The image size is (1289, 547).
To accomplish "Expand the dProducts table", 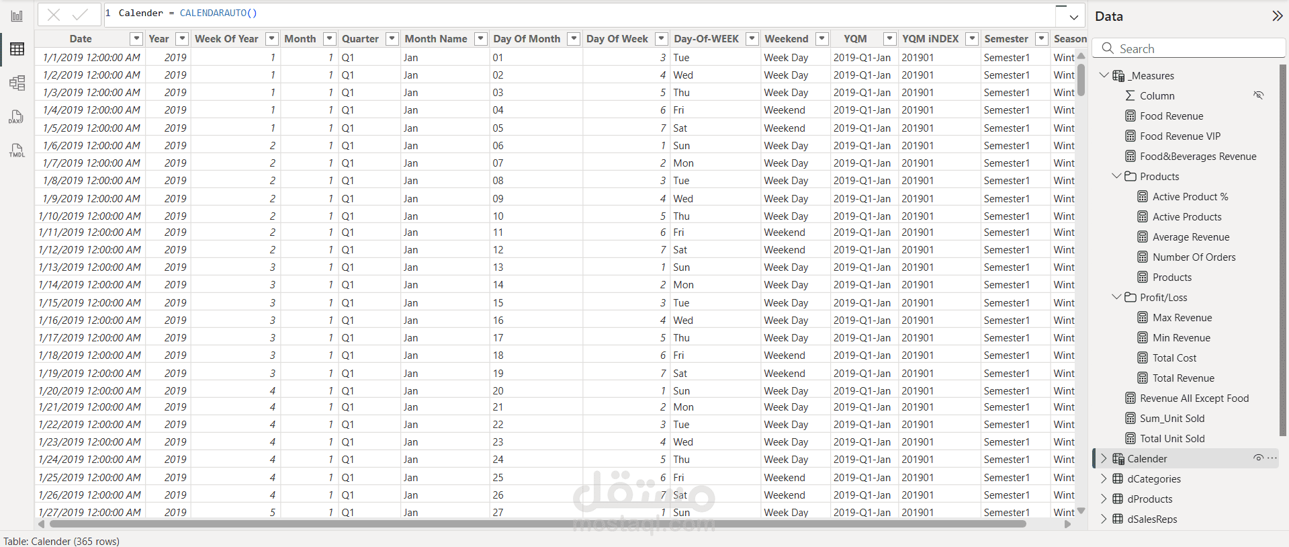I will coord(1104,499).
